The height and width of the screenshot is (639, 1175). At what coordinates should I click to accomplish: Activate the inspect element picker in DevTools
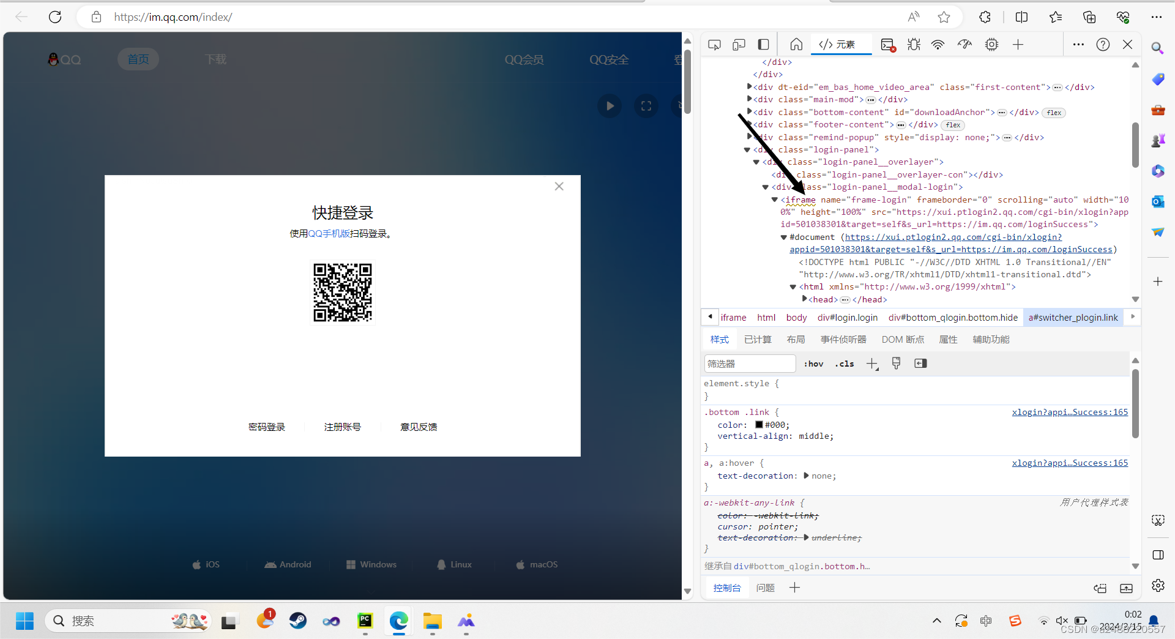click(714, 45)
